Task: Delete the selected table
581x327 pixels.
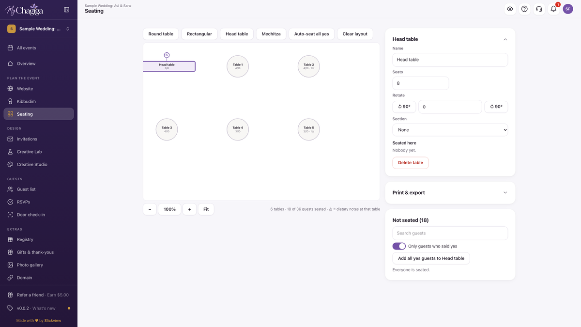Action: coord(411,163)
